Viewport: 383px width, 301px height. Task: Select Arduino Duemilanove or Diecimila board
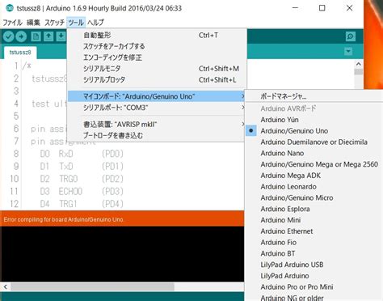pos(314,142)
